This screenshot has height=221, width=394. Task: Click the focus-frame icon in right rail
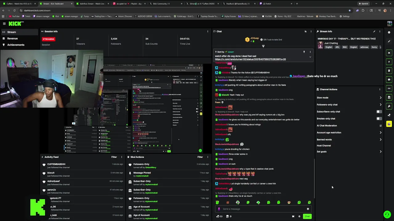[389, 53]
